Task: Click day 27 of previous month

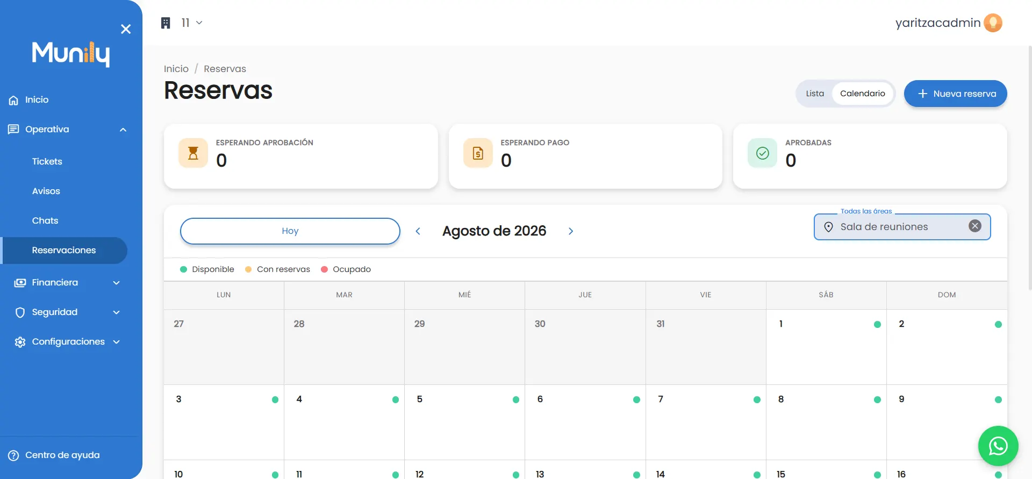Action: click(x=224, y=347)
